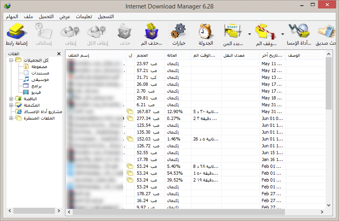Click the queue icon on the 167.87 row
This screenshot has width=339, height=221.
pos(130,112)
